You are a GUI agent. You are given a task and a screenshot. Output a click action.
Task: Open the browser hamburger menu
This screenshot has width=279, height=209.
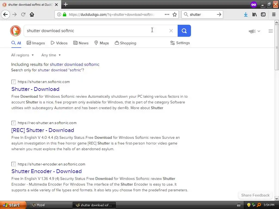point(274,14)
